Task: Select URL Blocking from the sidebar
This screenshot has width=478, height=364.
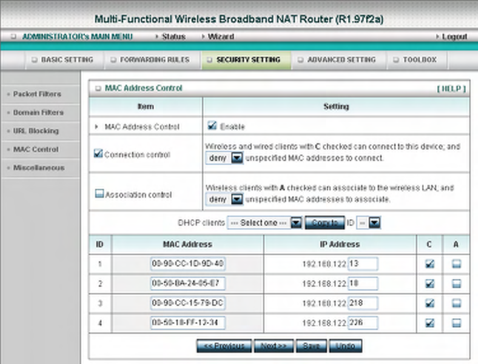Action: 36,131
